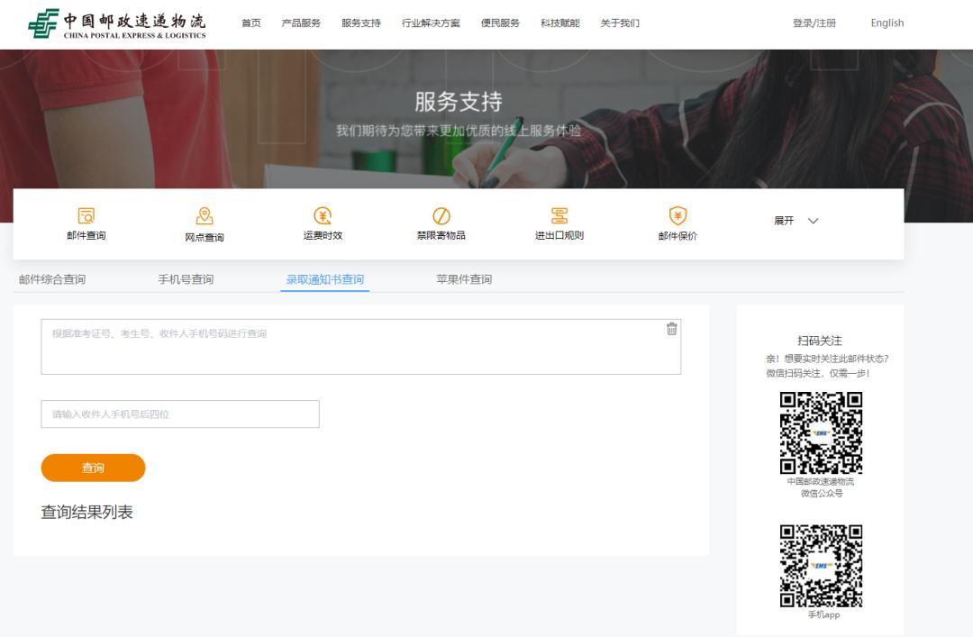Click the phone last-four-digits input field
The height and width of the screenshot is (637, 973).
click(x=180, y=414)
